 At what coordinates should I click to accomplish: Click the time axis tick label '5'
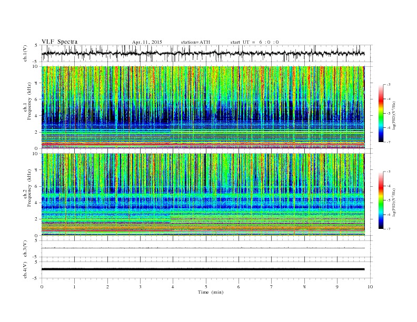[206, 287]
